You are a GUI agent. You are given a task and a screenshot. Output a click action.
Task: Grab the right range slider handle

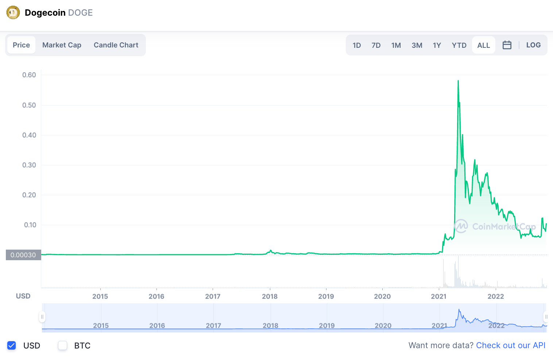pyautogui.click(x=546, y=317)
